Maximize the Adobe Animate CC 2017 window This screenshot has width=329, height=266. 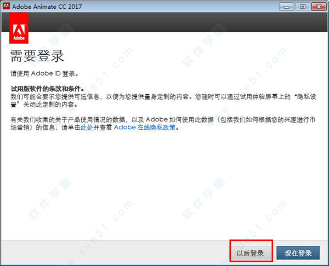pos(302,7)
